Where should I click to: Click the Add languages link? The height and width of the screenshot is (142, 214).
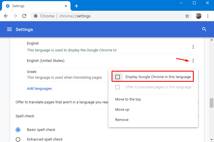39,88
